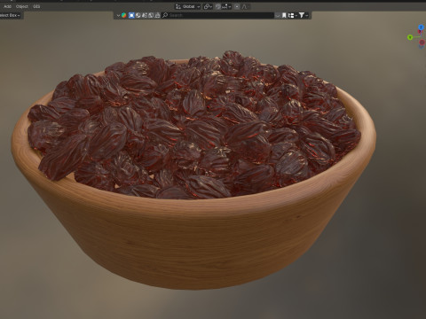Click the icon right of the blue highlighted icon
This screenshot has height=319, width=426.
(138, 15)
